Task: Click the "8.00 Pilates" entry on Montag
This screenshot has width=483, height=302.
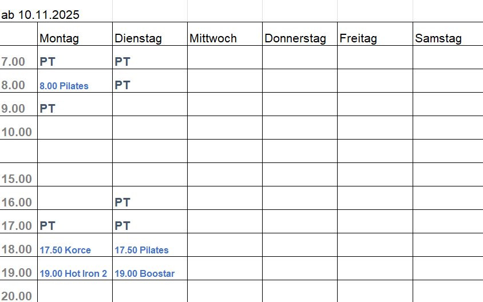Action: coord(64,86)
